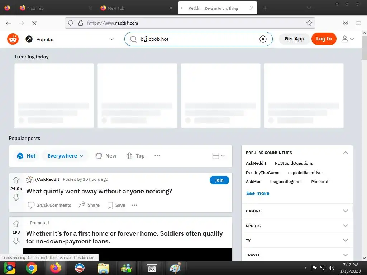Open the user account dropdown menu
Image resolution: width=367 pixels, height=275 pixels.
348,39
